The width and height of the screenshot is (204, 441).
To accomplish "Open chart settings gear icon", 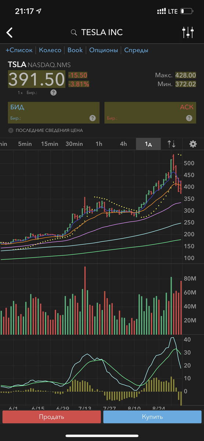I will pos(193,144).
